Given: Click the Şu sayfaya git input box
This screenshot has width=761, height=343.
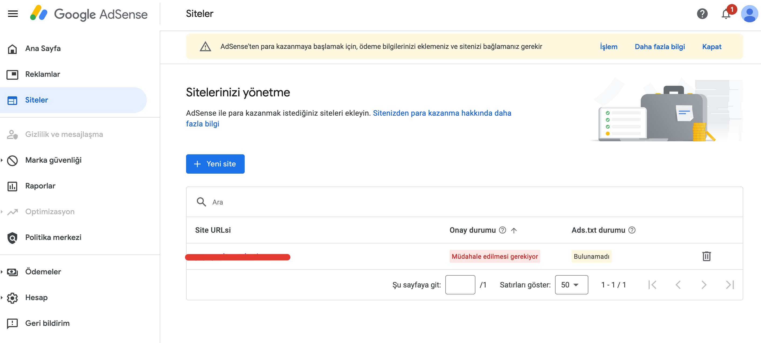Looking at the screenshot, I should coord(460,285).
